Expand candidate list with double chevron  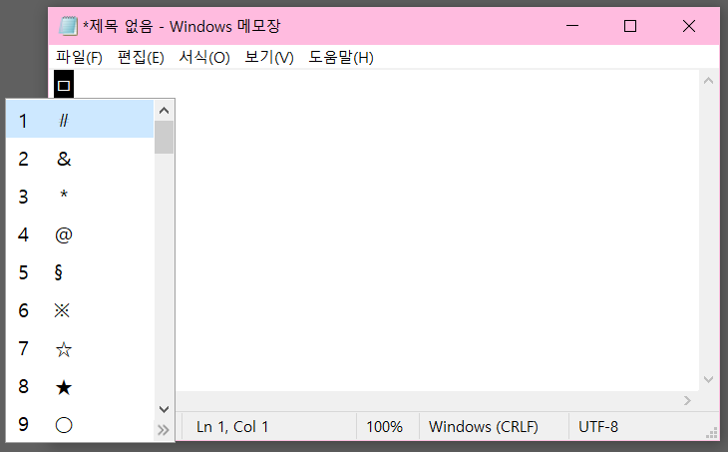(164, 430)
